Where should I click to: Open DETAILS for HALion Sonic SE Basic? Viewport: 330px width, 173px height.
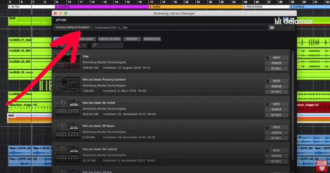276,138
